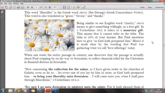Click the daisies image in the document
The image size is (165, 93).
click(49, 35)
